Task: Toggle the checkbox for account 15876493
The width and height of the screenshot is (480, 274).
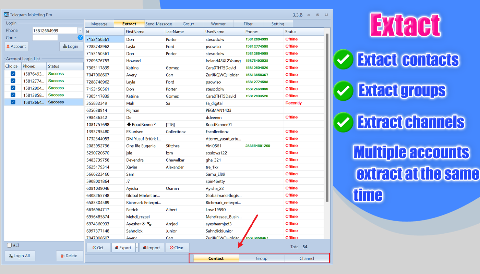Action: coord(13,74)
